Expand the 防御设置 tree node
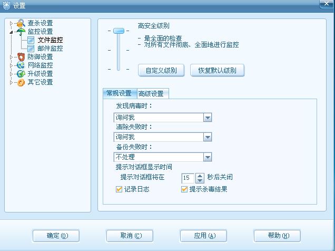Screen dimensions: 335x251 [x=11, y=57]
